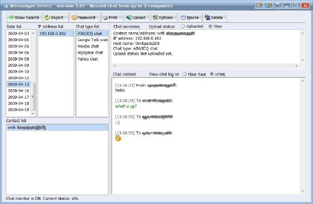Click the Password button
This screenshot has width=313, height=204.
[x=85, y=18]
